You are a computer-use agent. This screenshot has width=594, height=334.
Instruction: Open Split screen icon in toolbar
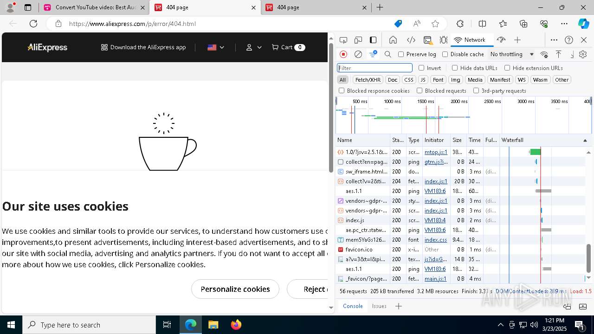click(482, 24)
